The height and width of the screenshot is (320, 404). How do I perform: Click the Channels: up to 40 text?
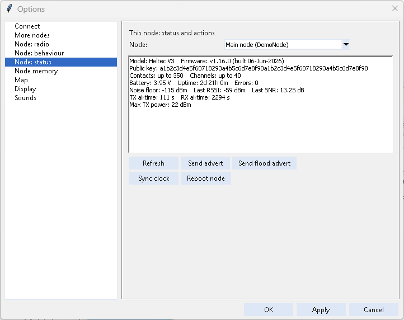tap(215, 76)
